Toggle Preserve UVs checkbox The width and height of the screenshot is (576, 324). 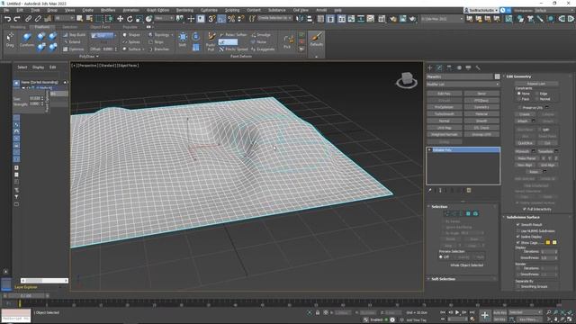coord(519,108)
